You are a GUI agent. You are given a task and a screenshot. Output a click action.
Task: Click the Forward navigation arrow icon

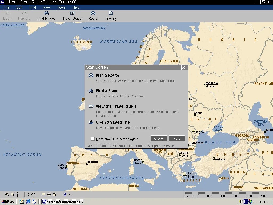(24, 13)
